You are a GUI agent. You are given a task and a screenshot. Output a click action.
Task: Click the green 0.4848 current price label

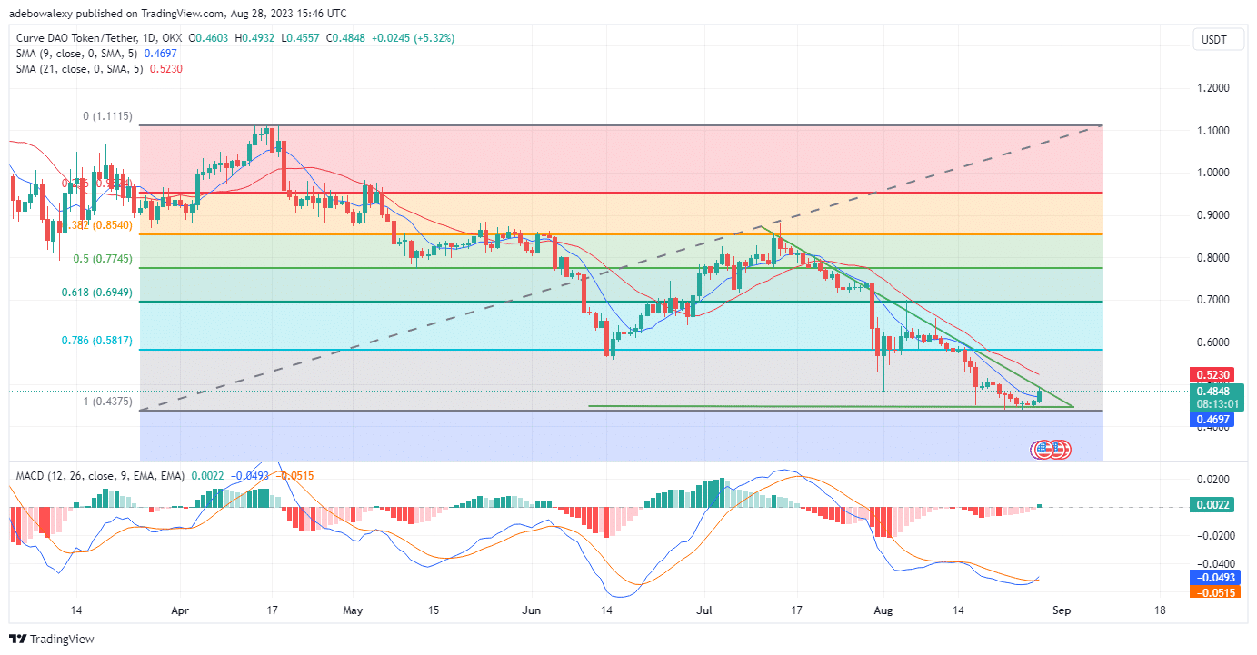(x=1216, y=392)
